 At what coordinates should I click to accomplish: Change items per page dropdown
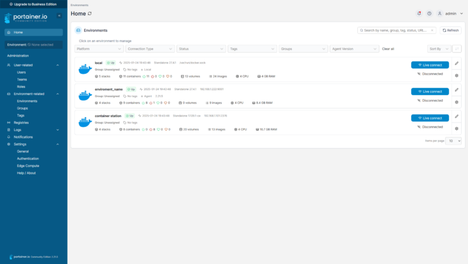click(x=454, y=141)
